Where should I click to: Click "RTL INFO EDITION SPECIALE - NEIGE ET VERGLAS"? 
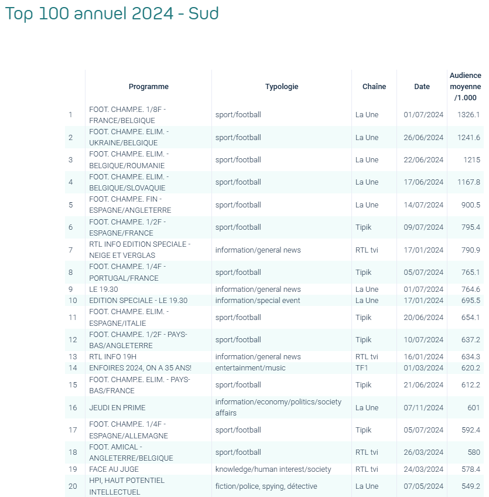tap(140, 250)
